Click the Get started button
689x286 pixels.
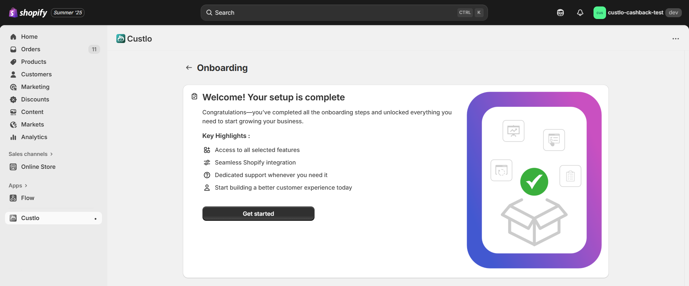pos(259,214)
